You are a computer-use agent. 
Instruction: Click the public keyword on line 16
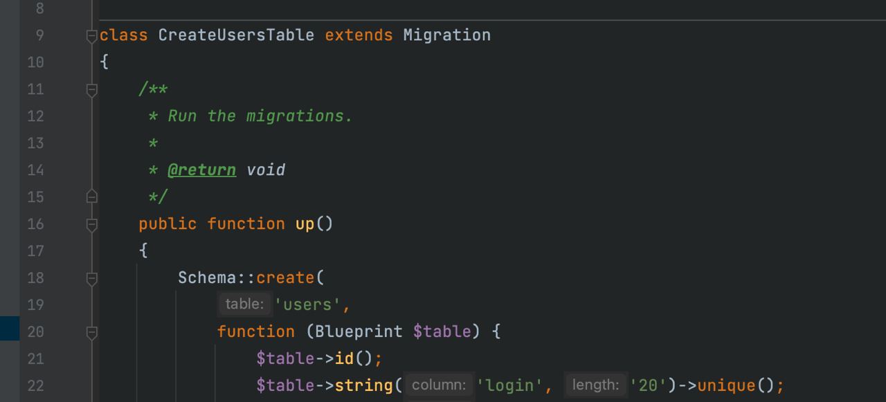point(168,224)
